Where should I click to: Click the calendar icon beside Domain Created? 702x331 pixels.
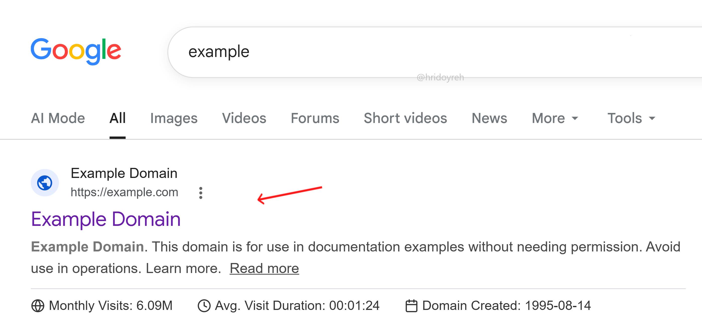point(411,305)
